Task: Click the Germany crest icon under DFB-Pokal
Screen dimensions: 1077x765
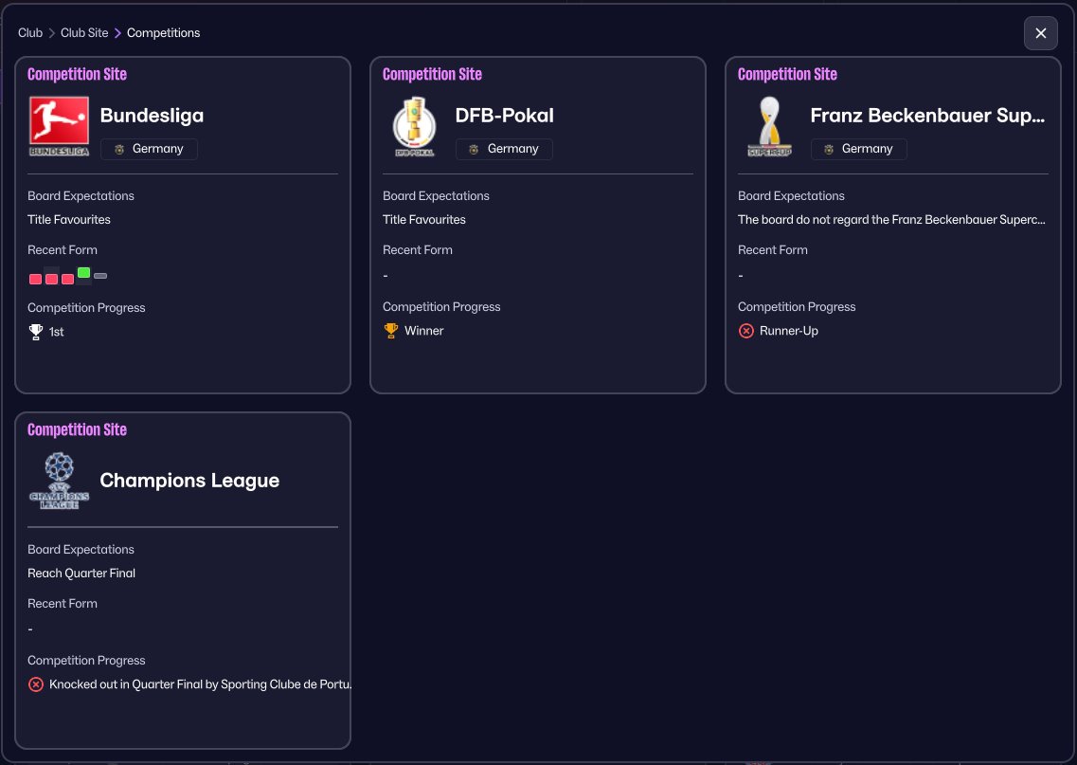Action: tap(474, 149)
